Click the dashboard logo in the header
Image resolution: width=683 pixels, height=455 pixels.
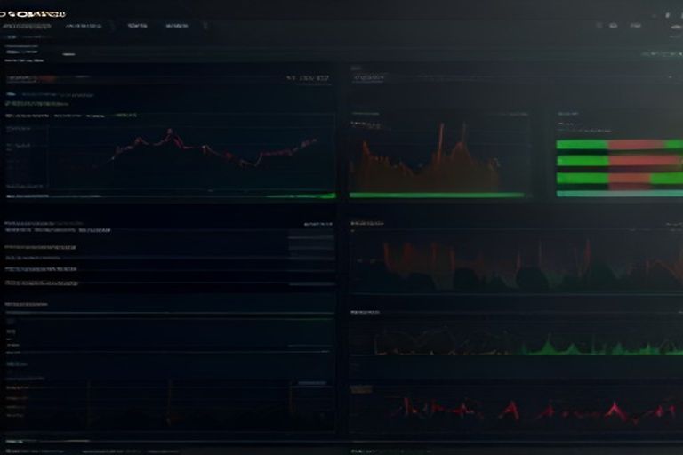(x=33, y=14)
